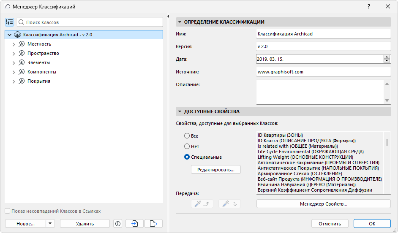Select the Пространство class row
398x233 pixels.
pos(84,53)
